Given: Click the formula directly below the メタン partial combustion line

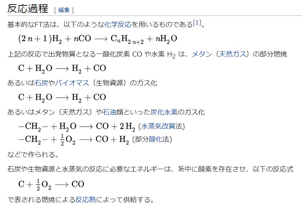Looking at the screenshot, I should point(62,68).
